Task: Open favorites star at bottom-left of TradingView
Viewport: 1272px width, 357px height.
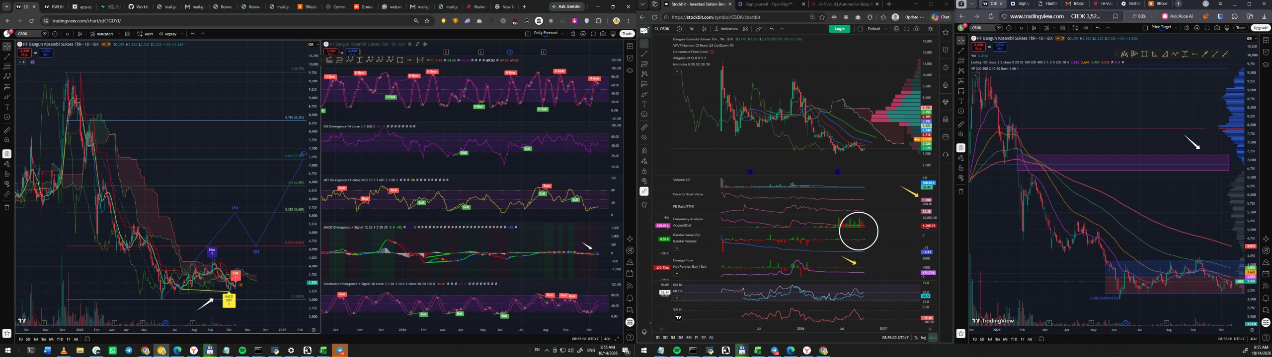Action: coord(7,333)
